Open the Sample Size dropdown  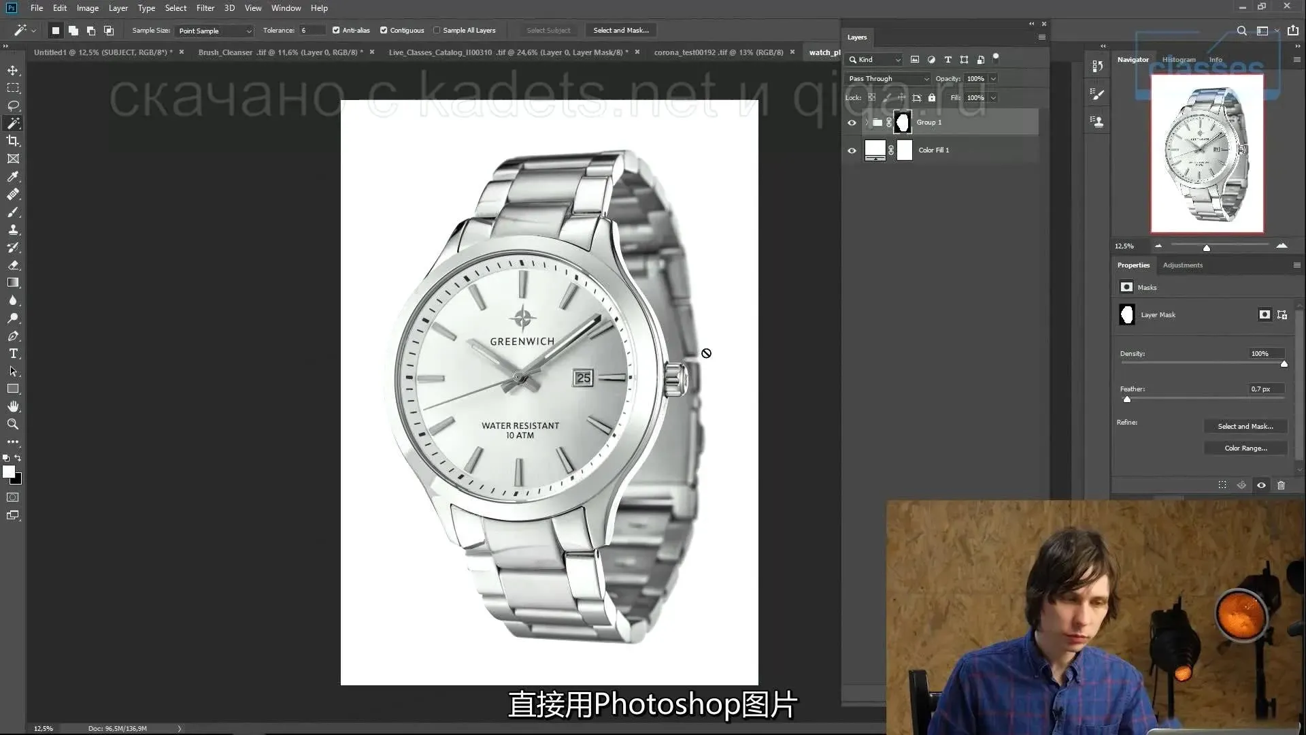tap(214, 31)
